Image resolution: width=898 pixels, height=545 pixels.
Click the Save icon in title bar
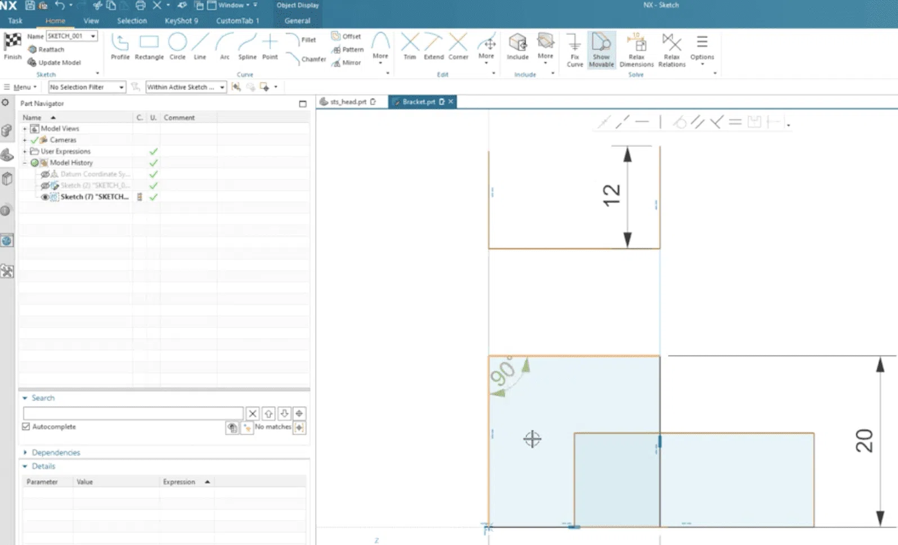[30, 6]
